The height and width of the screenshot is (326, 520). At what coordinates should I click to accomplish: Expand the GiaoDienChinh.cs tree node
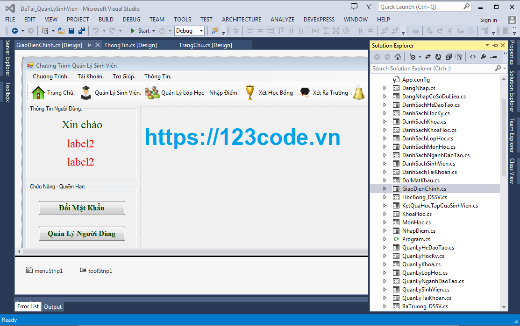pyautogui.click(x=385, y=188)
